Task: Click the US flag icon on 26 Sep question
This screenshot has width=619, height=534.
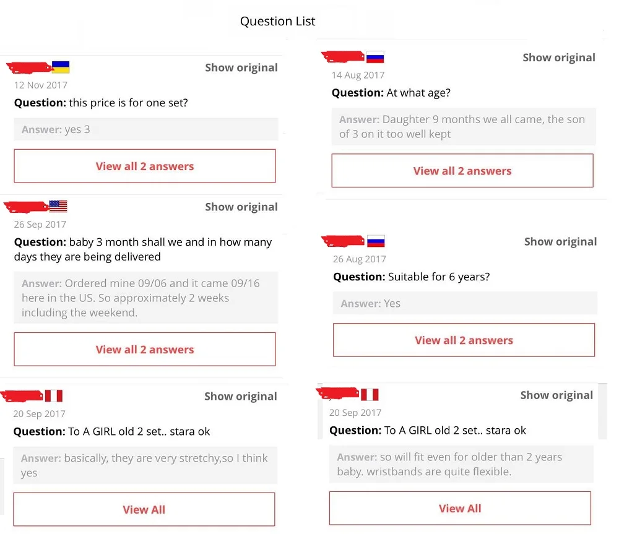Action: (58, 206)
